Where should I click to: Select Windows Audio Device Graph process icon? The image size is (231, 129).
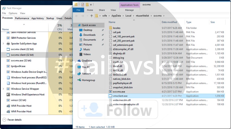8,72
